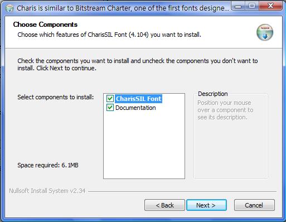
Task: Click the Select components to install label
Action: point(56,97)
